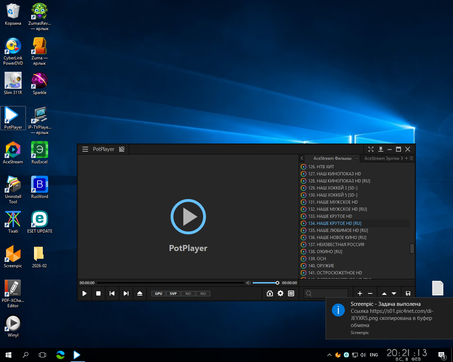Pin PotPlayer window on top

coord(381,149)
